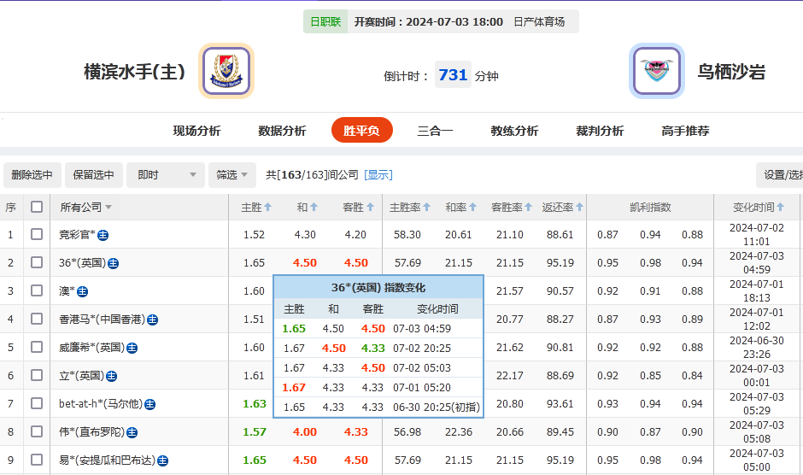
Task: Sort by 变化时间 column arrow
Action: (x=780, y=207)
